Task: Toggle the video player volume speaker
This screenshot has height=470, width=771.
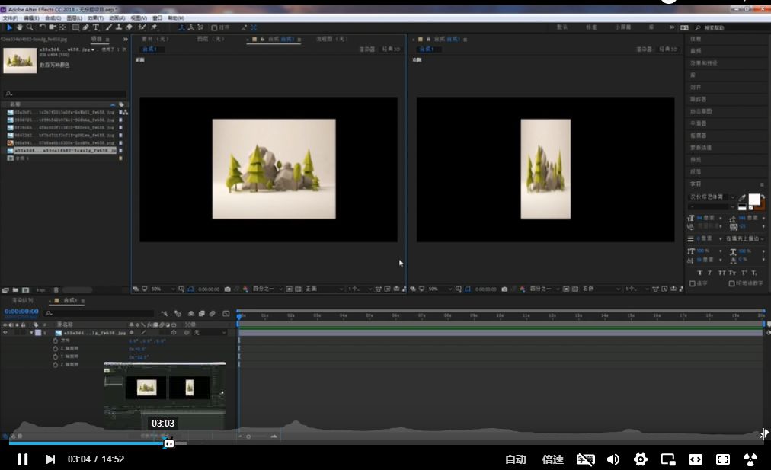Action: point(613,459)
